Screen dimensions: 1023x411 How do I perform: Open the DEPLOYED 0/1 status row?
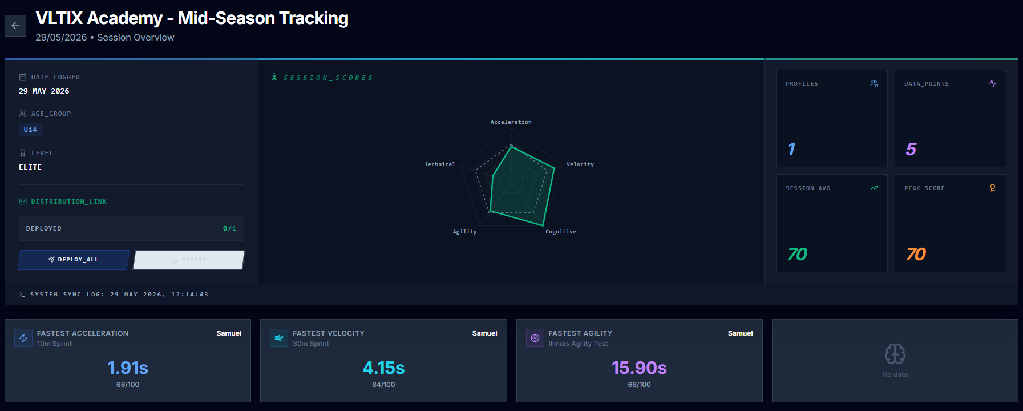(131, 228)
